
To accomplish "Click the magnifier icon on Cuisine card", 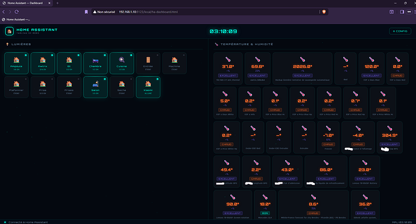I will coord(122,60).
